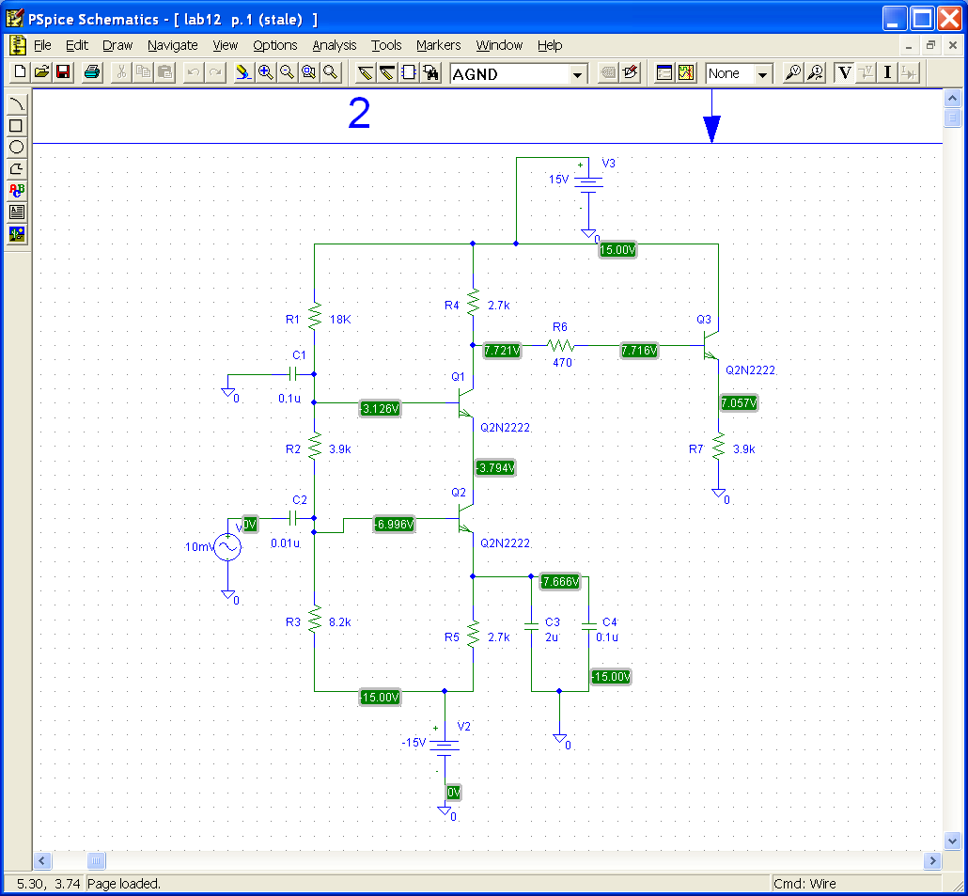
Task: Click the Draw Wire pencil icon
Action: click(x=366, y=72)
